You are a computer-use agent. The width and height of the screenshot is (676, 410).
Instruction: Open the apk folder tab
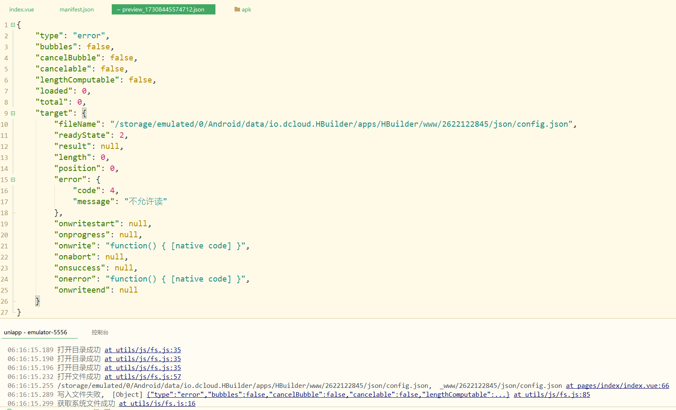(x=243, y=9)
